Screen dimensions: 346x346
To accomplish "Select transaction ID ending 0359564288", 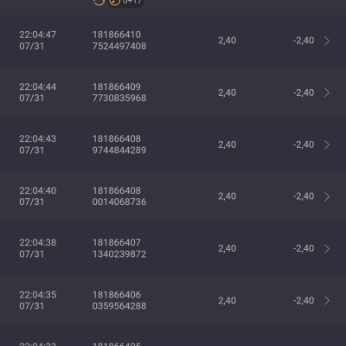I will tap(119, 300).
